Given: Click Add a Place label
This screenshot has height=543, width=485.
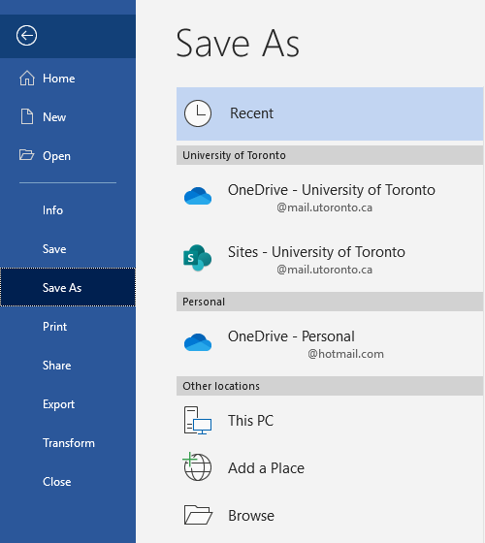Looking at the screenshot, I should tap(266, 468).
